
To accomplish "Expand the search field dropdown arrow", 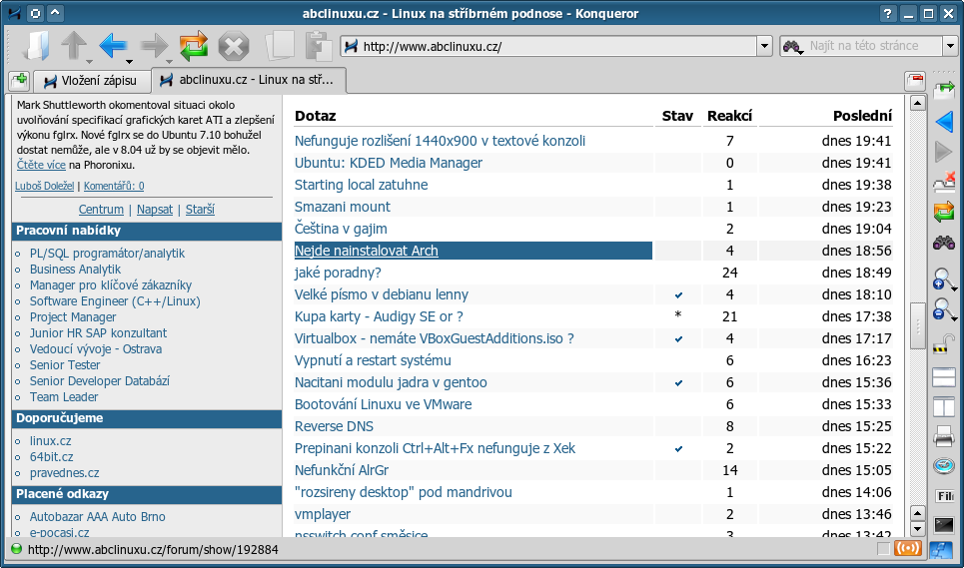I will [x=950, y=46].
